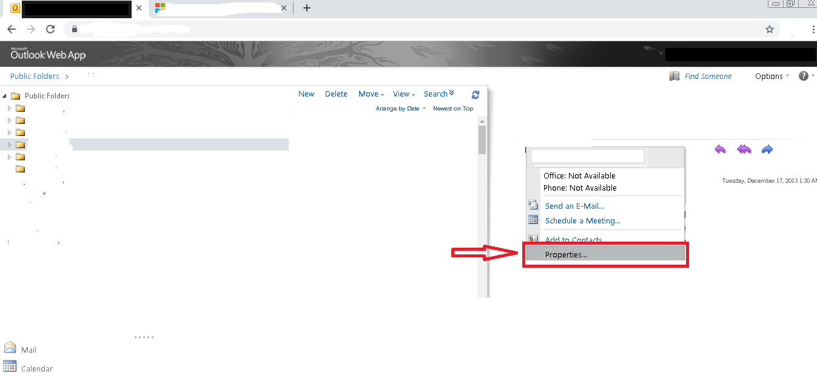This screenshot has height=377, width=817.
Task: Select Properties from the context menu
Action: [x=566, y=254]
